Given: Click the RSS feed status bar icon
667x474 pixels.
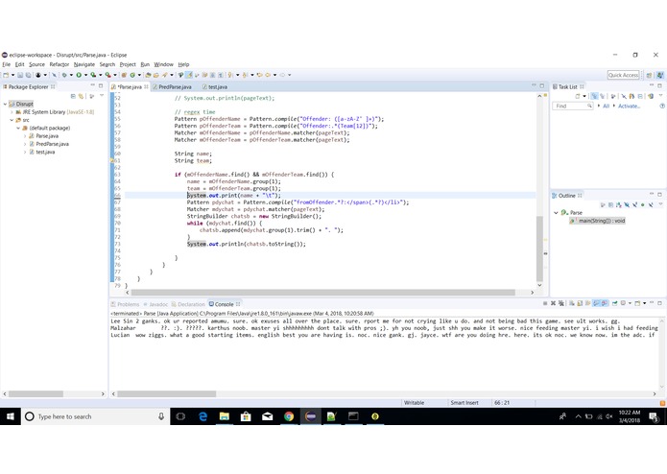Looking at the screenshot, I should coord(663,403).
